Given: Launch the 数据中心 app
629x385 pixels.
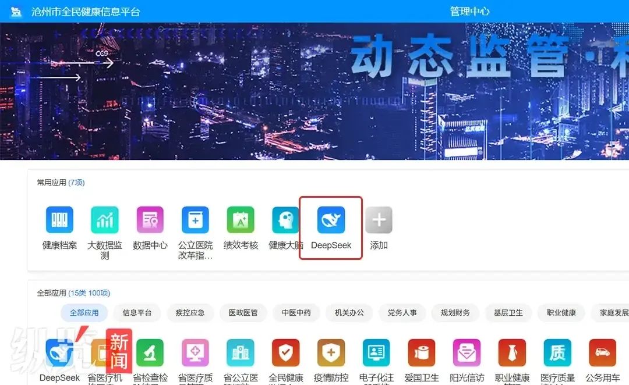Looking at the screenshot, I should (x=150, y=220).
